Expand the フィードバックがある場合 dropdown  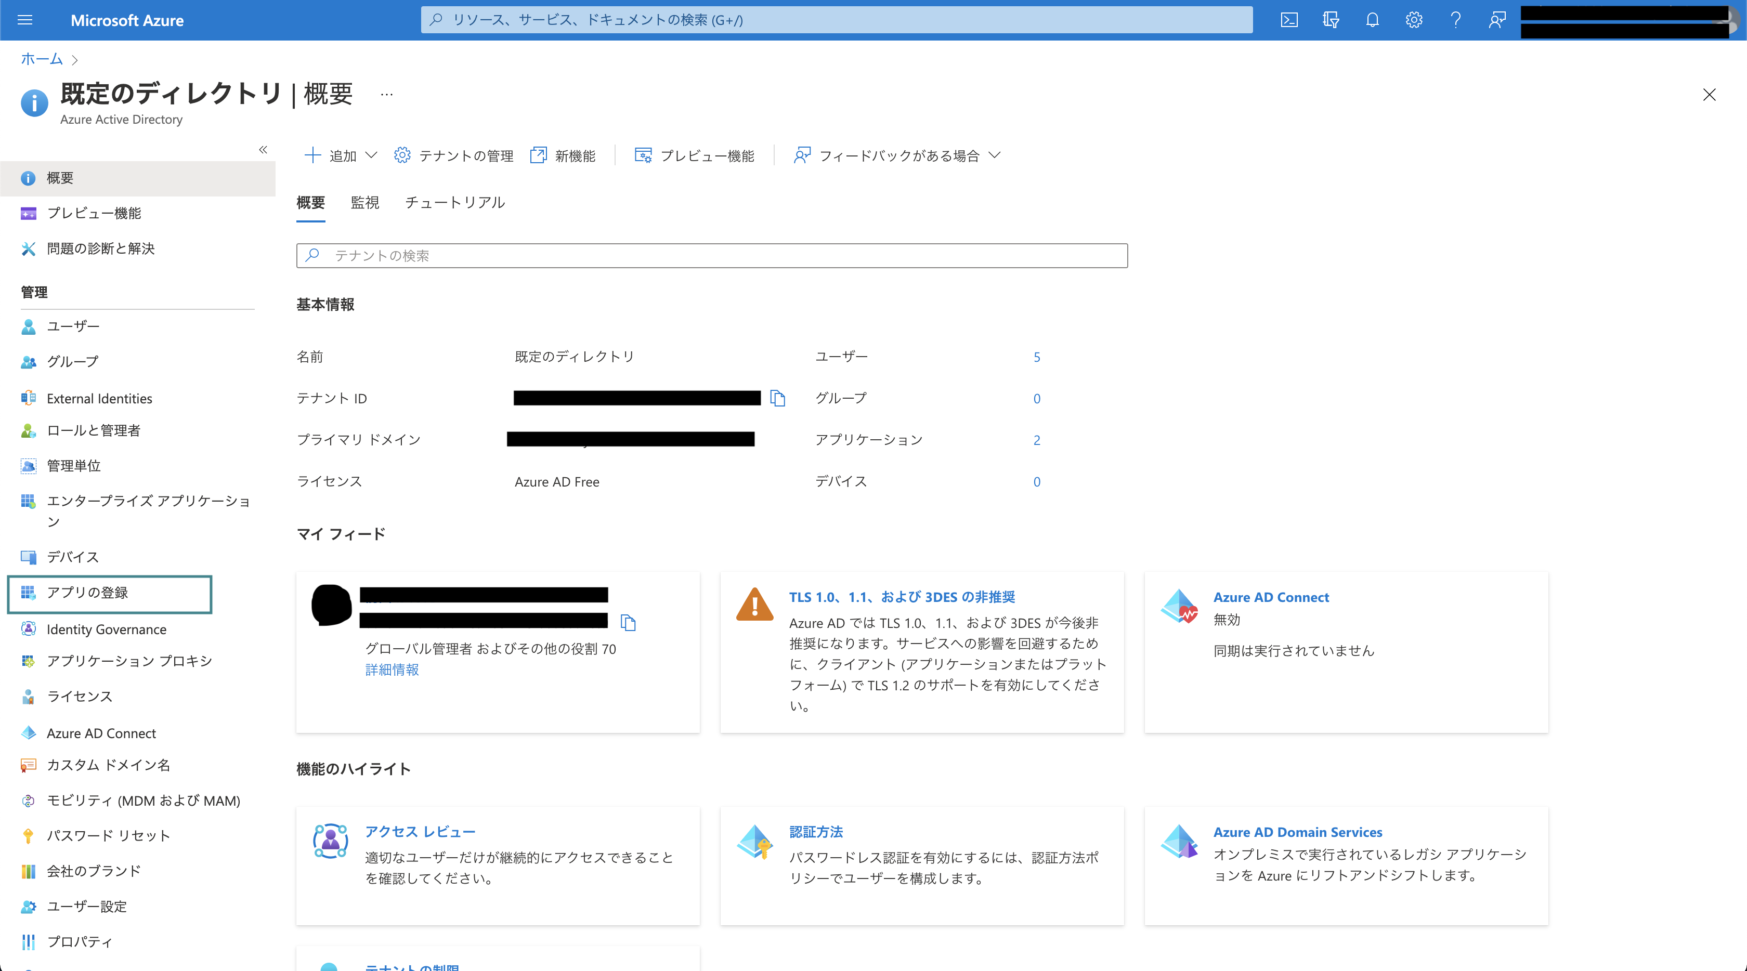[897, 156]
